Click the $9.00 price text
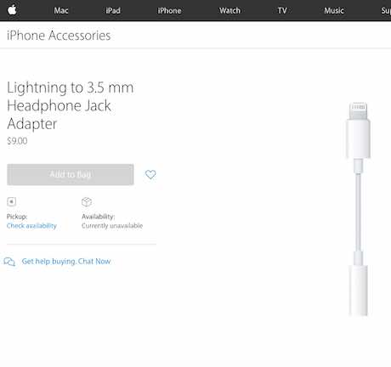 (x=17, y=141)
